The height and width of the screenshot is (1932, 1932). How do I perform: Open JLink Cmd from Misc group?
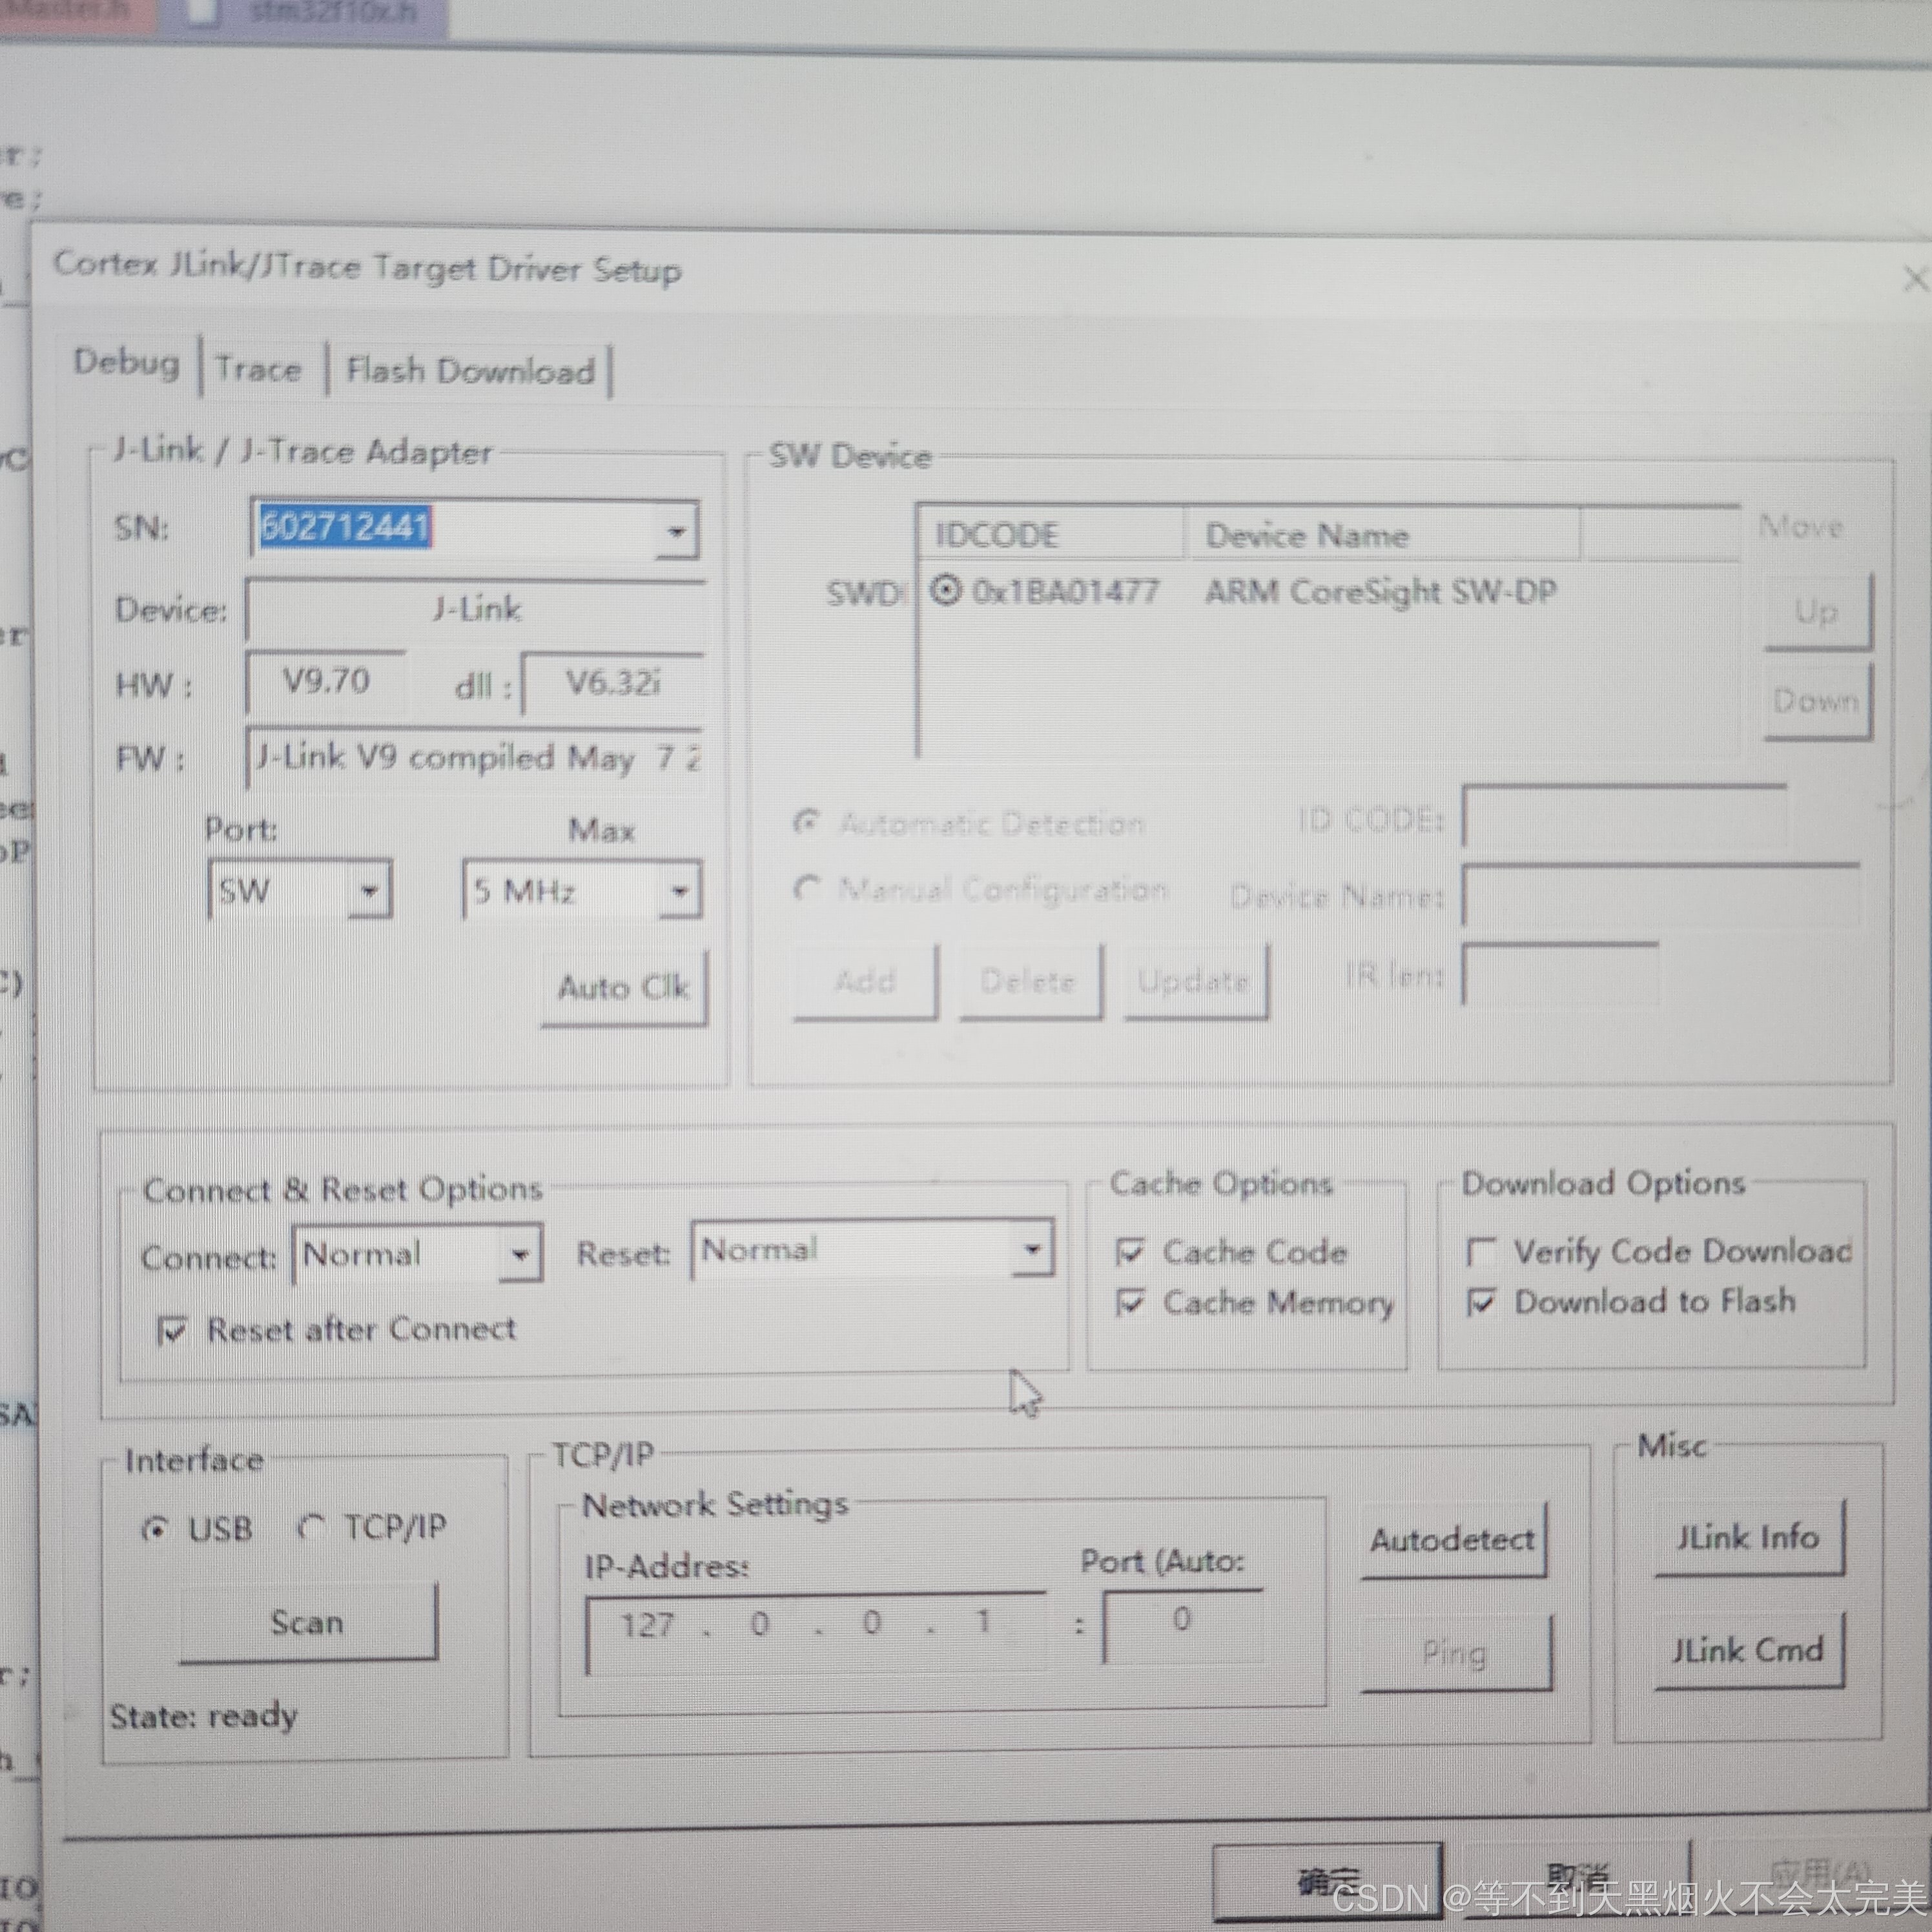pyautogui.click(x=1748, y=1650)
